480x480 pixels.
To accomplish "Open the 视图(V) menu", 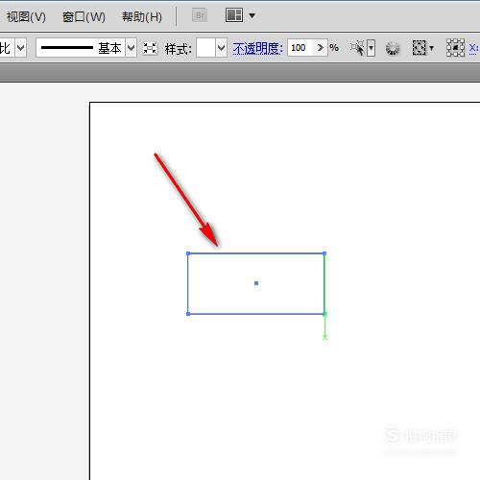I will pos(26,16).
